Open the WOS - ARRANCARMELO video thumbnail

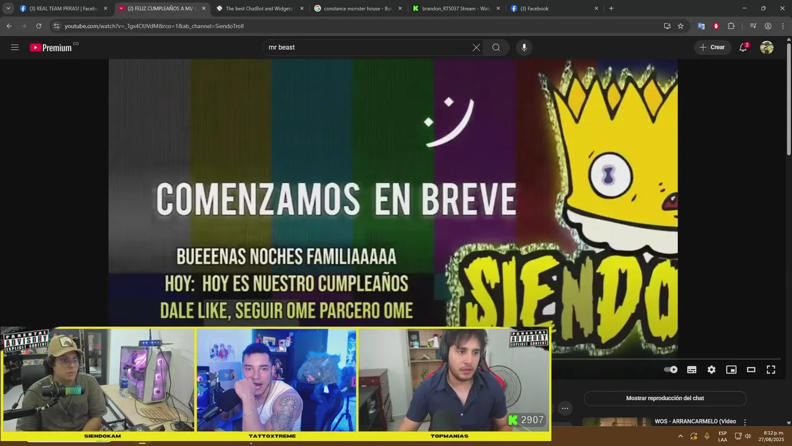[x=616, y=422]
